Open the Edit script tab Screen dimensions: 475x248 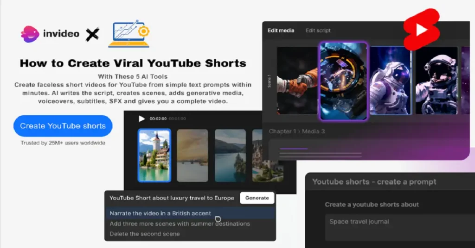point(318,31)
